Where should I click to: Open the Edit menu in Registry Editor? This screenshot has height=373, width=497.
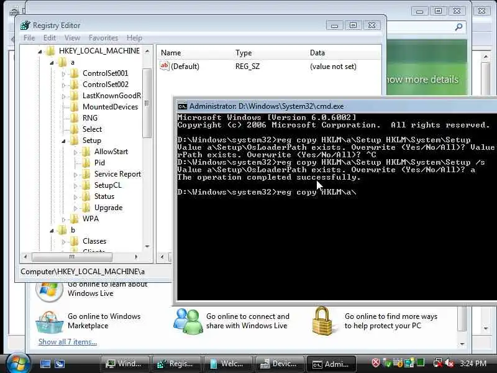click(x=50, y=38)
